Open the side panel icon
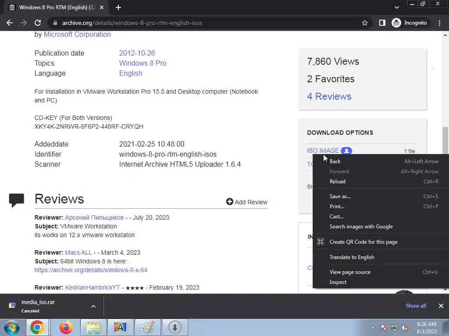The width and height of the screenshot is (449, 336). pos(382,23)
